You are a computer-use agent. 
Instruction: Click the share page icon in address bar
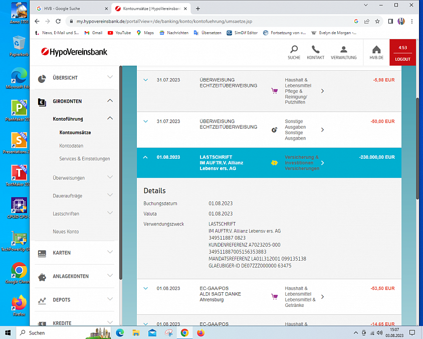[x=367, y=22]
